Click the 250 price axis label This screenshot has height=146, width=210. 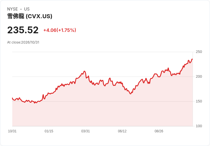point(199,52)
